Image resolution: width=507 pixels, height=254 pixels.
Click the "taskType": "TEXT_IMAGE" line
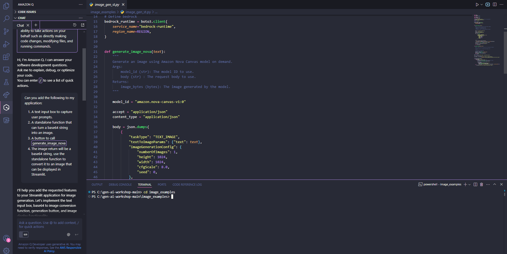[154, 137]
